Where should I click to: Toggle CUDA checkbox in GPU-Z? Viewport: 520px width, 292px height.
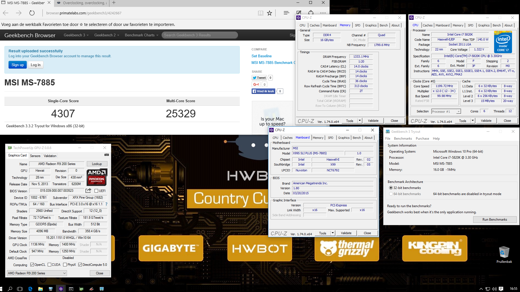[49, 265]
